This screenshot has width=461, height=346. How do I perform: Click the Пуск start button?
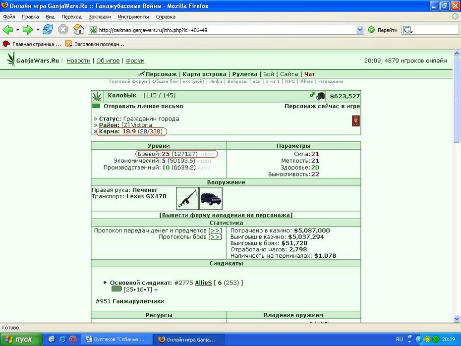coord(21,340)
